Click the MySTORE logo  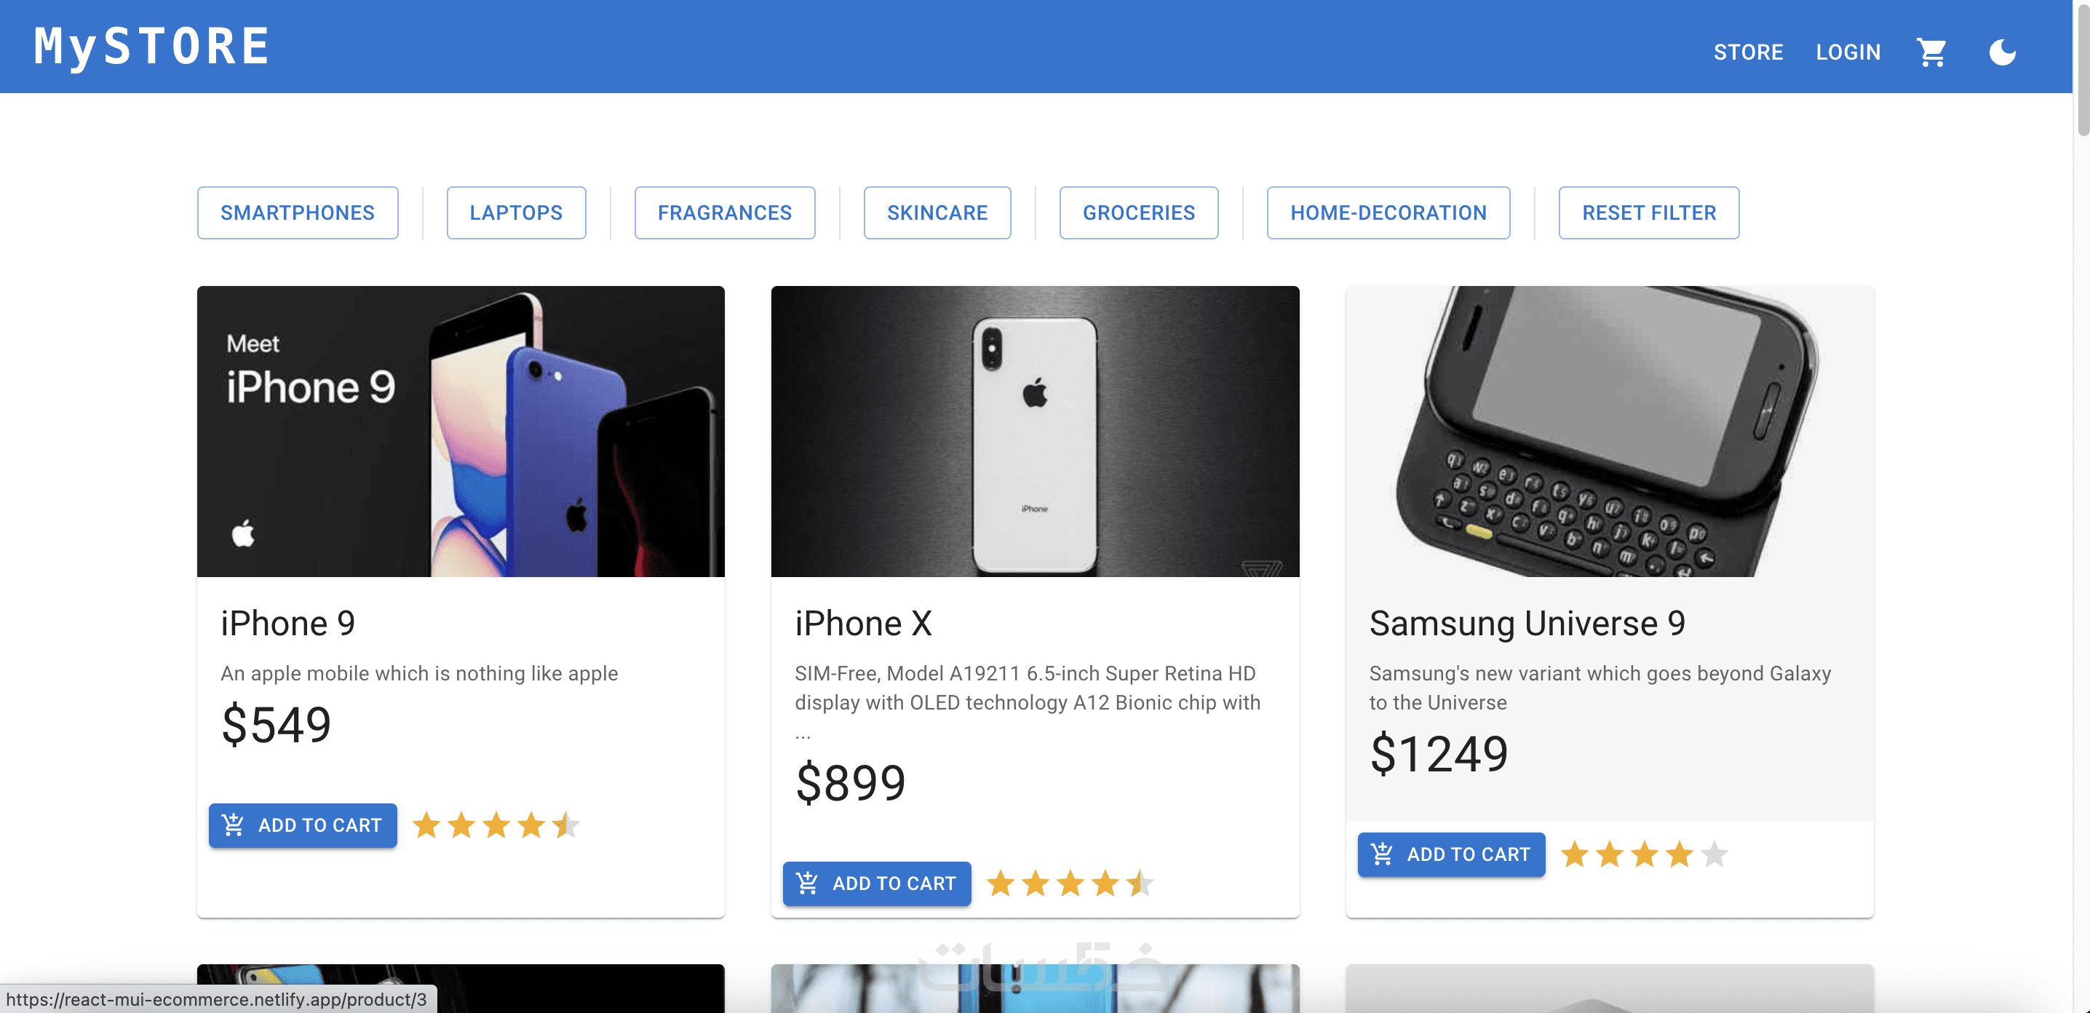(x=151, y=47)
